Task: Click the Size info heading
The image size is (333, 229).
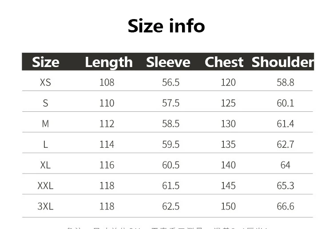Action: click(166, 26)
